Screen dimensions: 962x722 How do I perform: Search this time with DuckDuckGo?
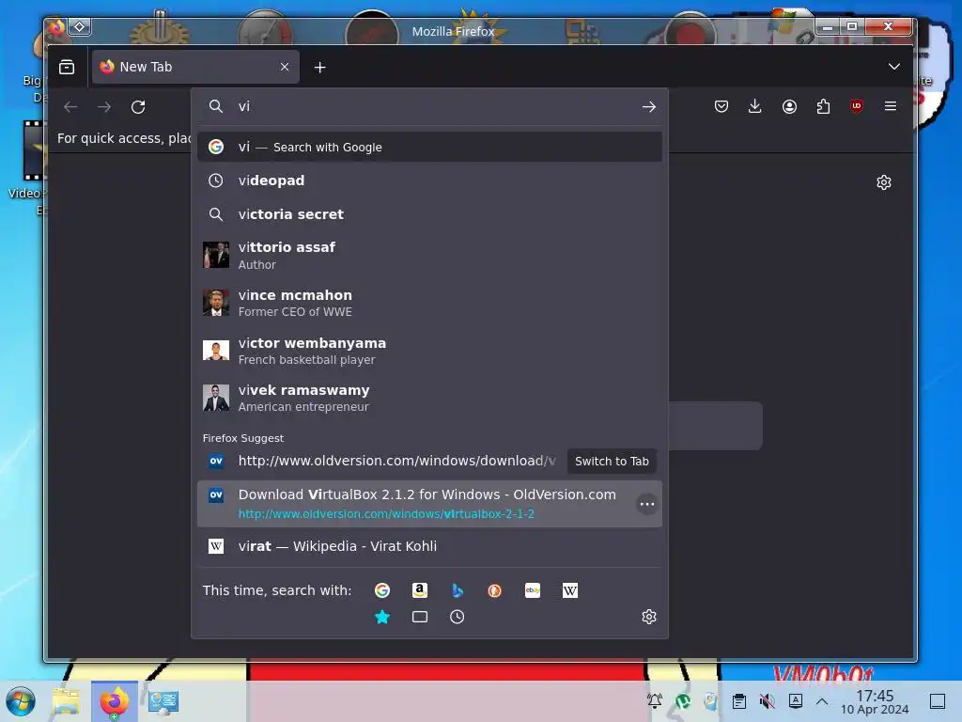(x=494, y=590)
